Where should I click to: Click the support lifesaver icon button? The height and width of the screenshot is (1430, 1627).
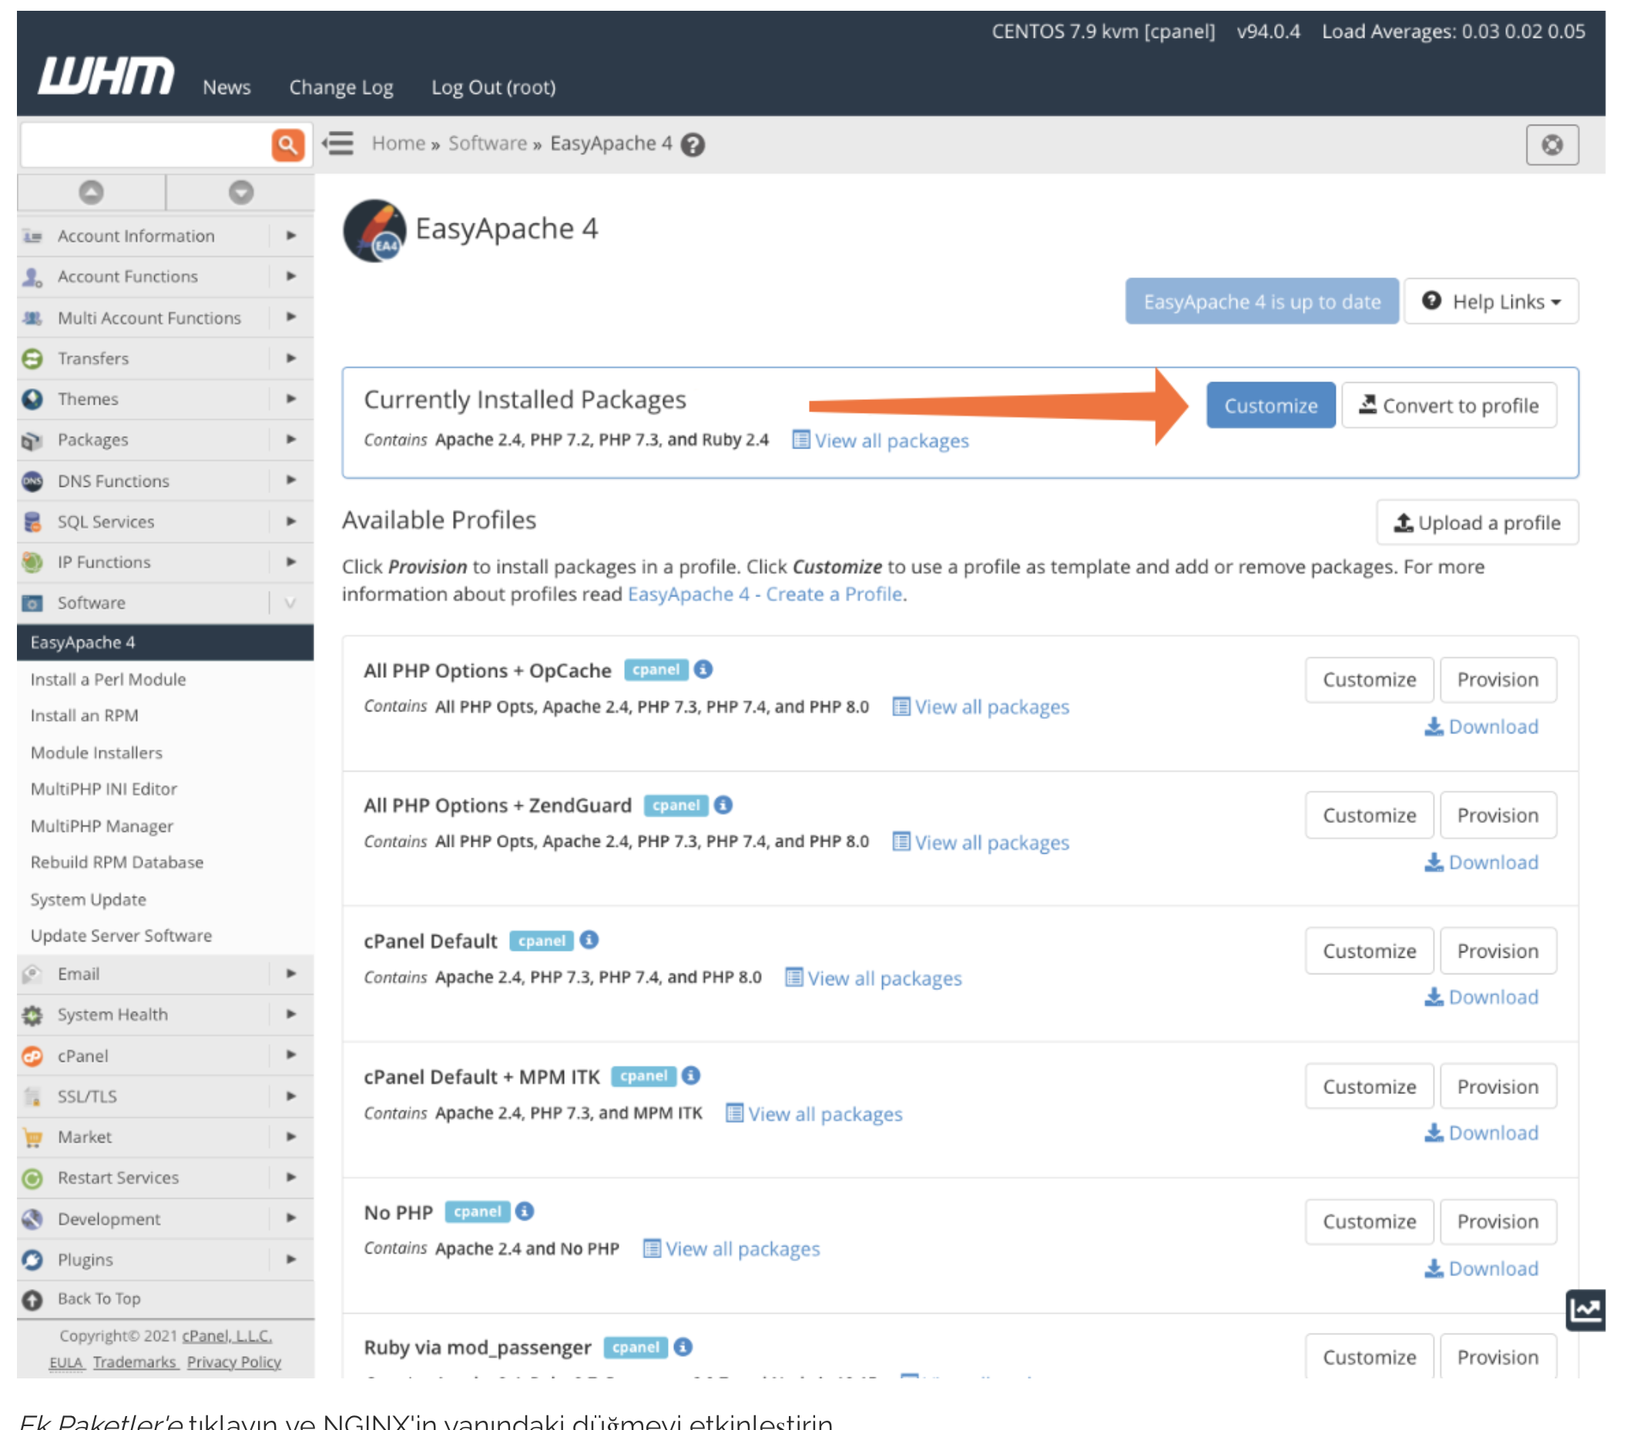click(x=1552, y=145)
